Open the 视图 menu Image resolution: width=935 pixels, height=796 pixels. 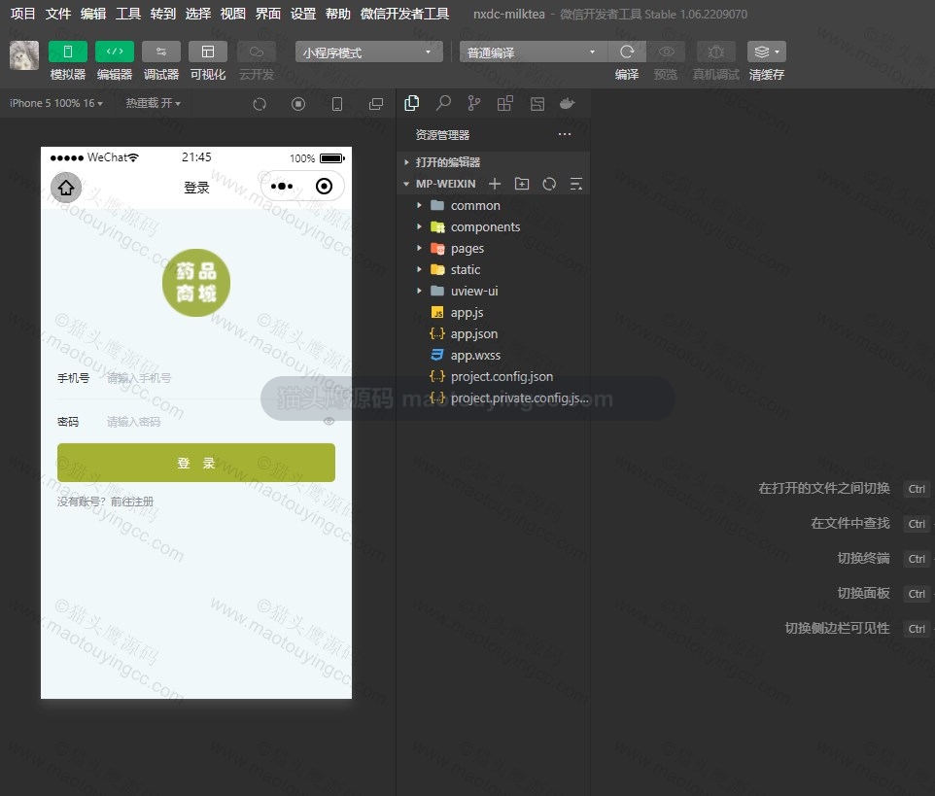(233, 14)
